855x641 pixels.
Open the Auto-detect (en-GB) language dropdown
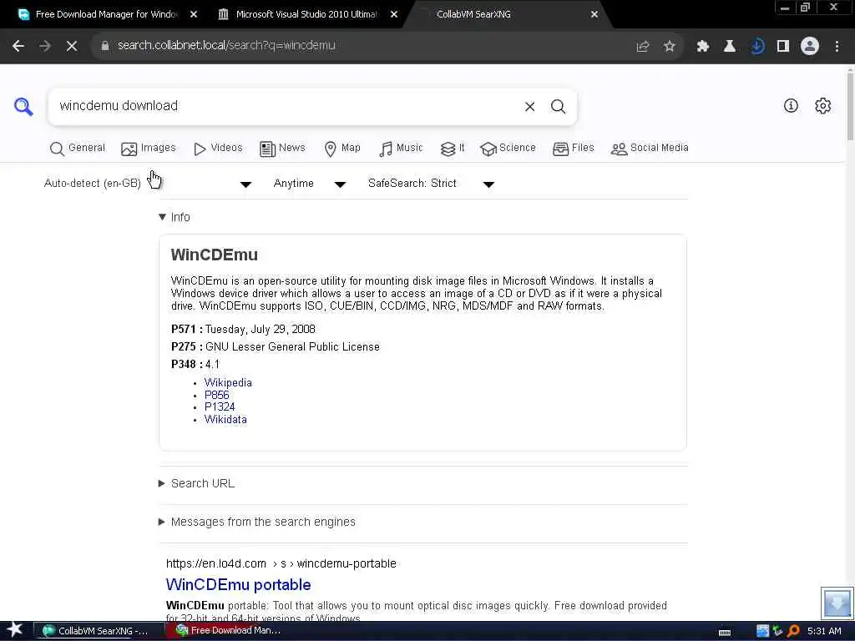click(147, 184)
